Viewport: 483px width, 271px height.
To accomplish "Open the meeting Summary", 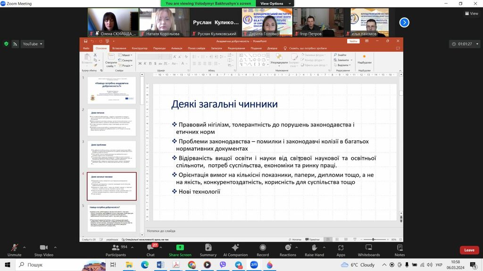I will (x=208, y=249).
